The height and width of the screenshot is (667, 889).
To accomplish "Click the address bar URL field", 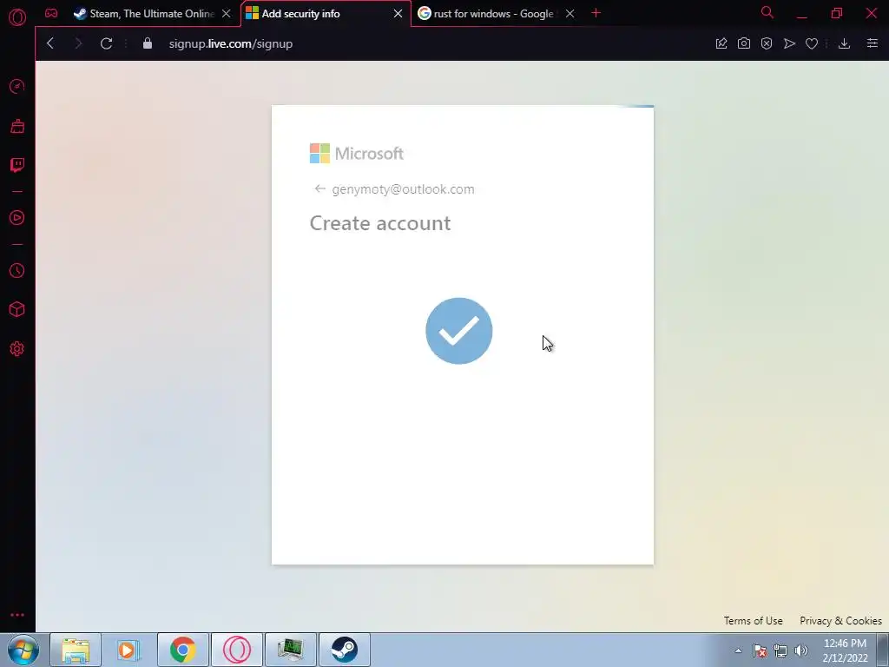I will (x=230, y=43).
